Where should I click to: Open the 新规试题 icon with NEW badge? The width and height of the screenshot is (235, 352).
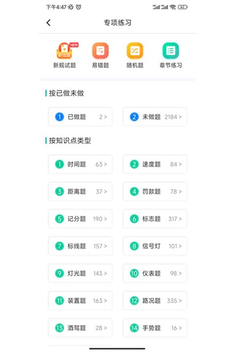65,50
